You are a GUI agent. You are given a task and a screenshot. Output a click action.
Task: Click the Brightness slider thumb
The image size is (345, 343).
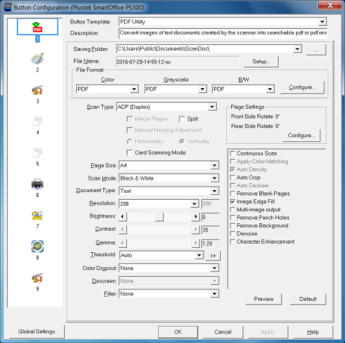coord(159,216)
